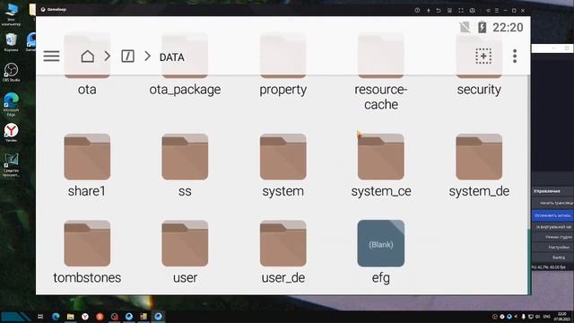Open the ota folder
Screen dimensions: 574x323
87,65
